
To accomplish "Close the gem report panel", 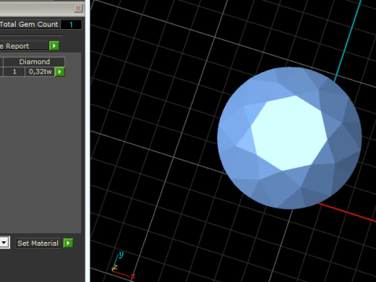I will point(78,8).
